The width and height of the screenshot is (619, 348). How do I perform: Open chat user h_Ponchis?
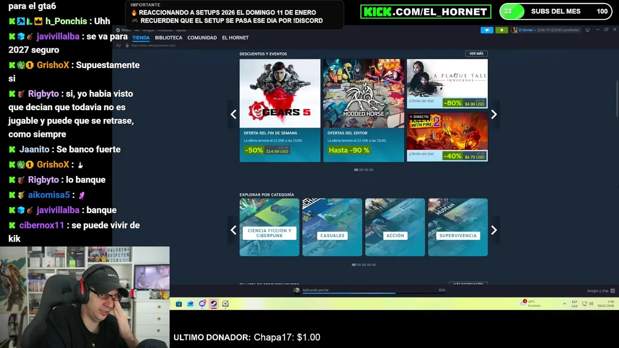click(x=66, y=21)
